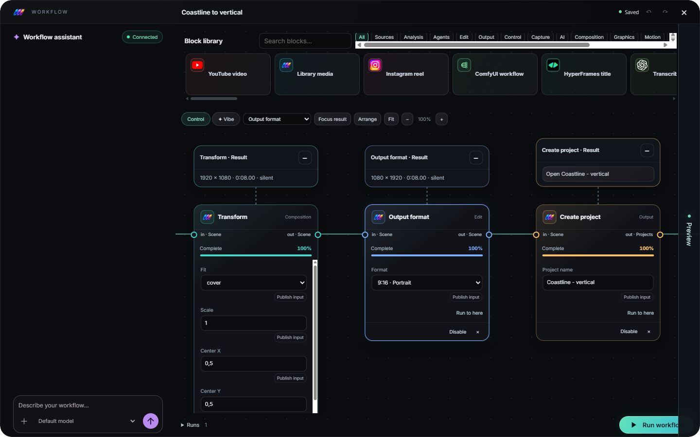Image resolution: width=700 pixels, height=437 pixels.
Task: Redo the last change
Action: tap(665, 12)
